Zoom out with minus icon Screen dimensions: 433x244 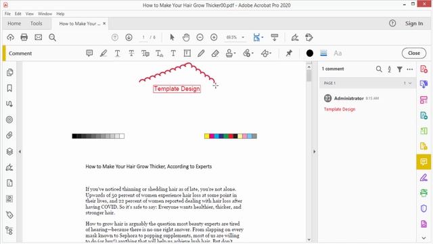(x=200, y=37)
